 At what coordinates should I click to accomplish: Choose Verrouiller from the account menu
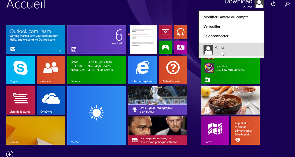pos(212,27)
